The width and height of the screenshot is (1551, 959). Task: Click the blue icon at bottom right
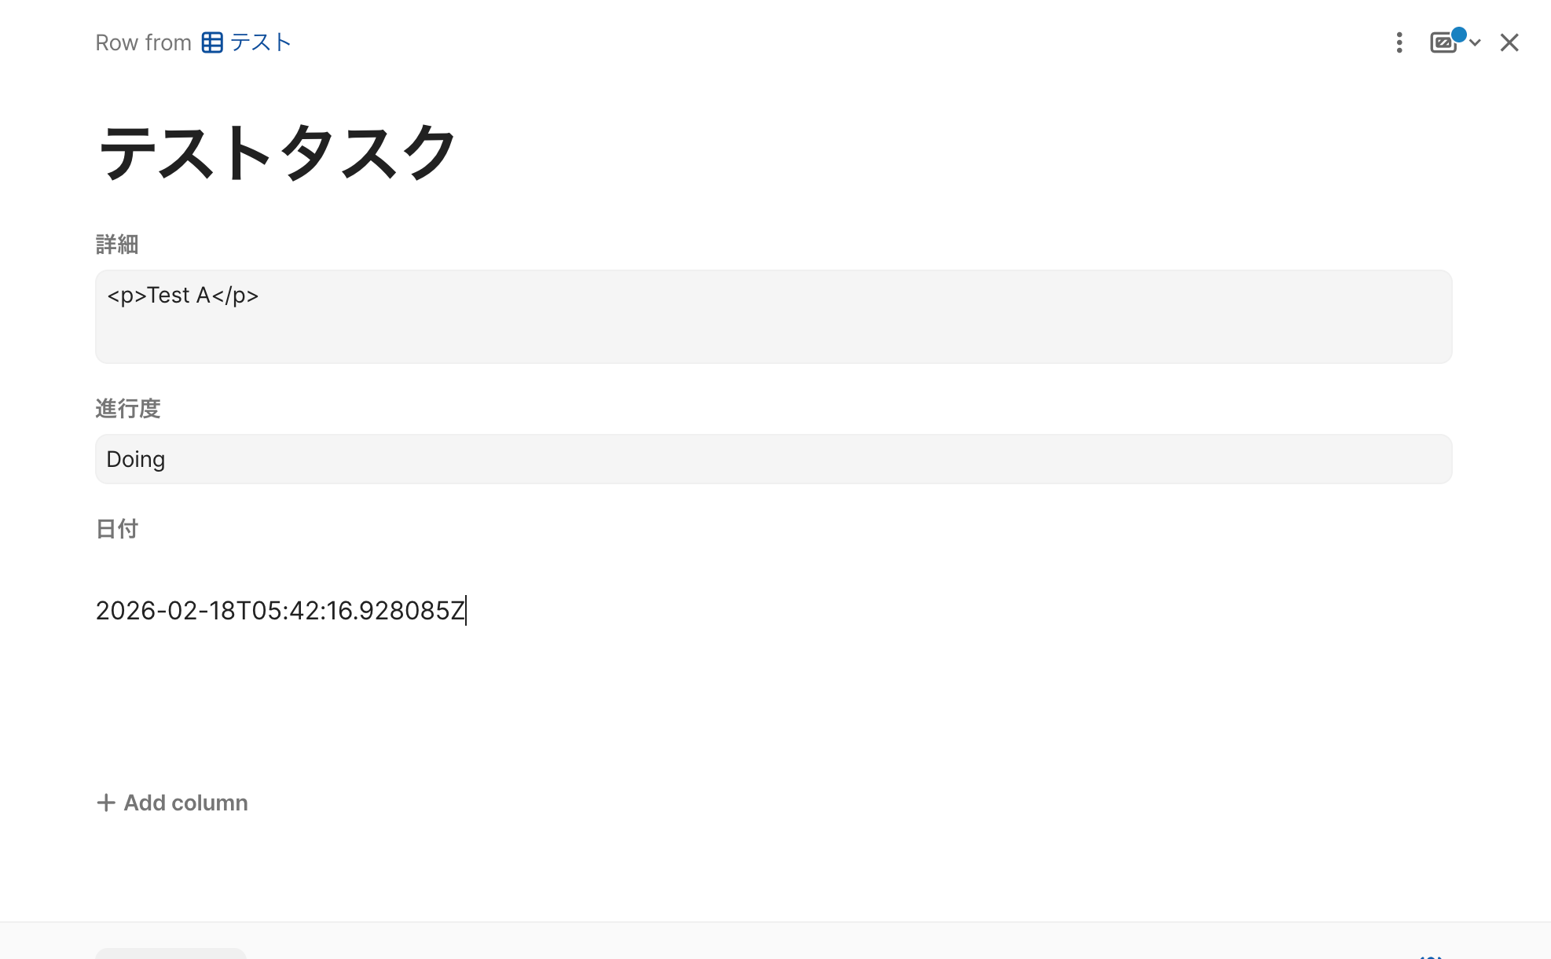1431,955
